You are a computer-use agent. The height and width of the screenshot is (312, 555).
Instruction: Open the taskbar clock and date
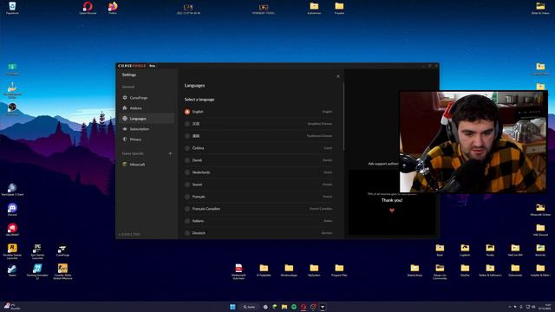point(544,307)
